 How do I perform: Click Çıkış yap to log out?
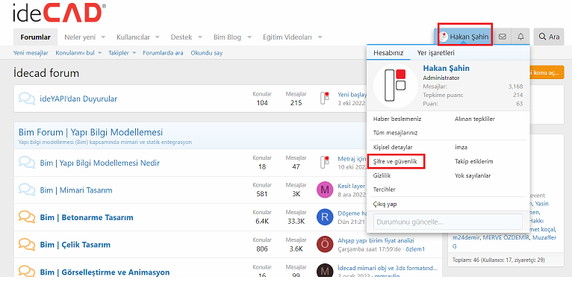[385, 204]
